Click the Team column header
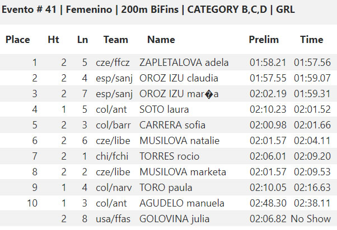The image size is (337, 230). [116, 40]
